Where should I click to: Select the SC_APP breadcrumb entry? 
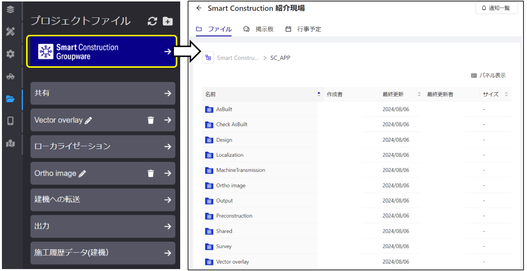coord(280,58)
